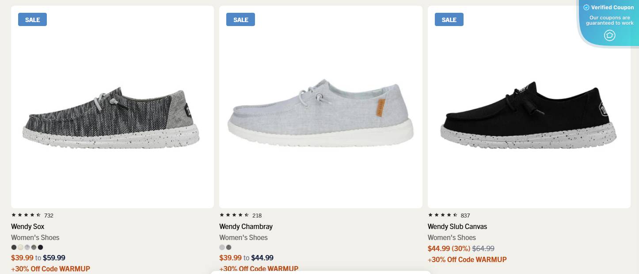This screenshot has height=274, width=639.
Task: Select the black swatch under Wendy Sox
Action: point(40,247)
